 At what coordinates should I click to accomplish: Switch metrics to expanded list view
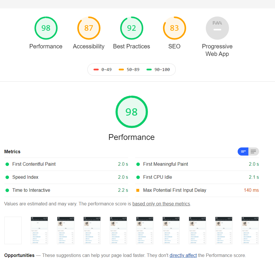pyautogui.click(x=254, y=152)
